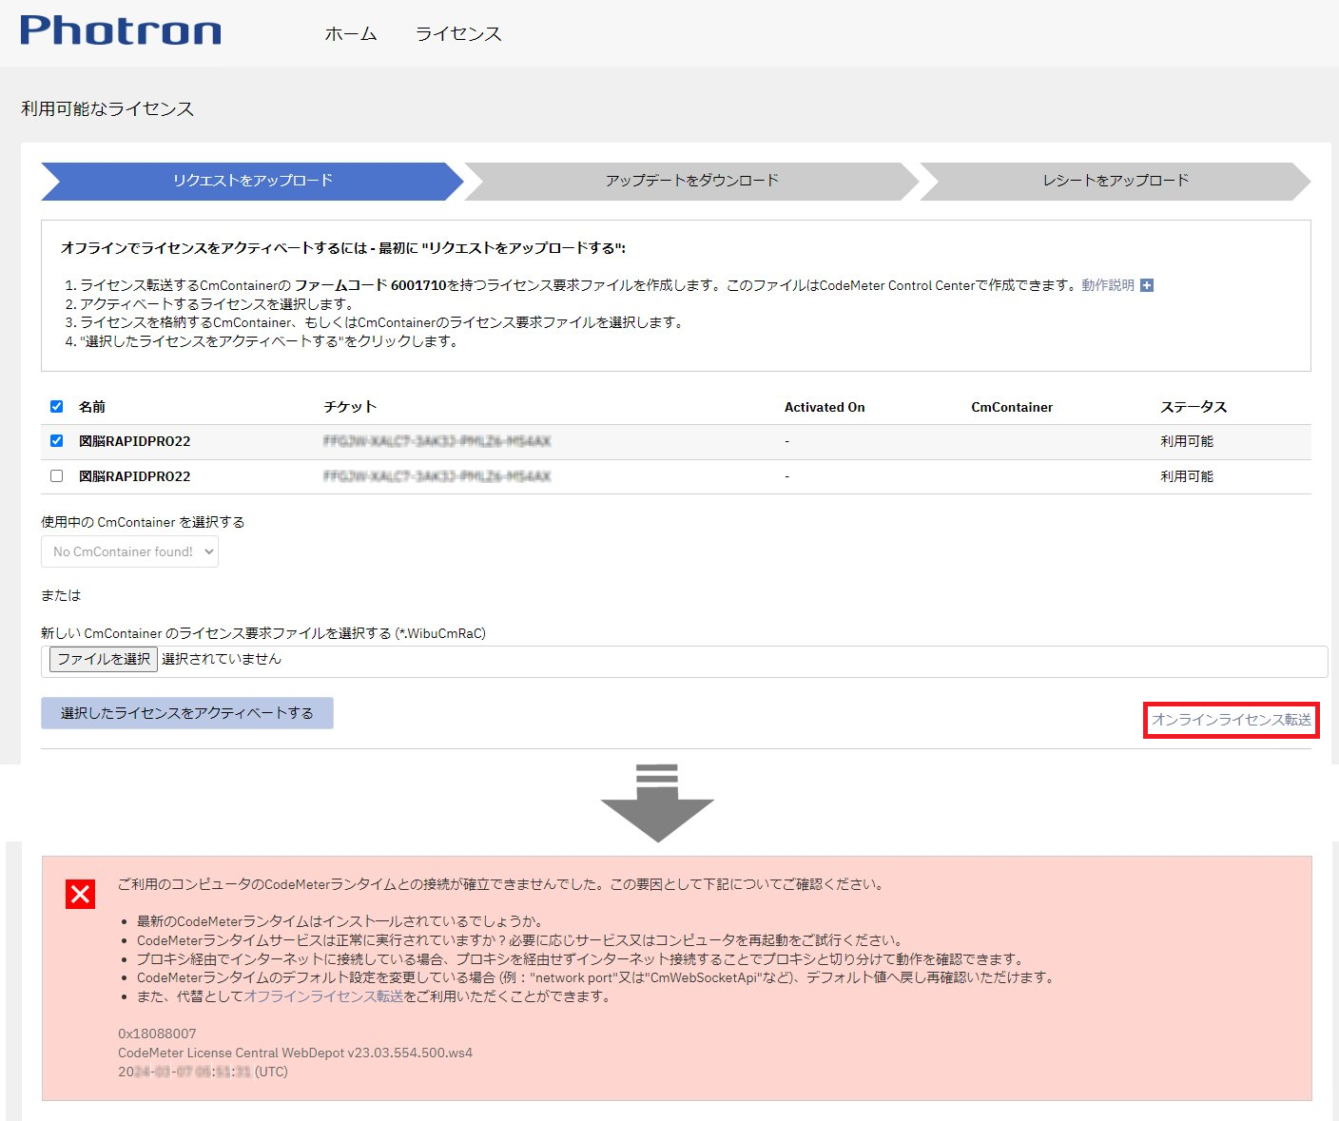Open the No CmContainer found! dropdown
Viewport: 1339px width, 1121px height.
point(129,551)
